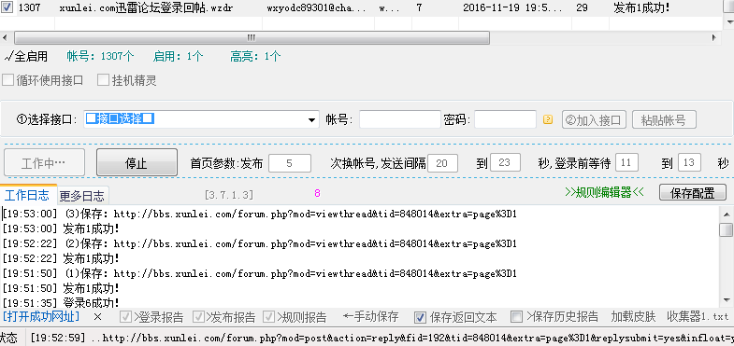Click the 2016-11-19 date cell

pyautogui.click(x=514, y=8)
